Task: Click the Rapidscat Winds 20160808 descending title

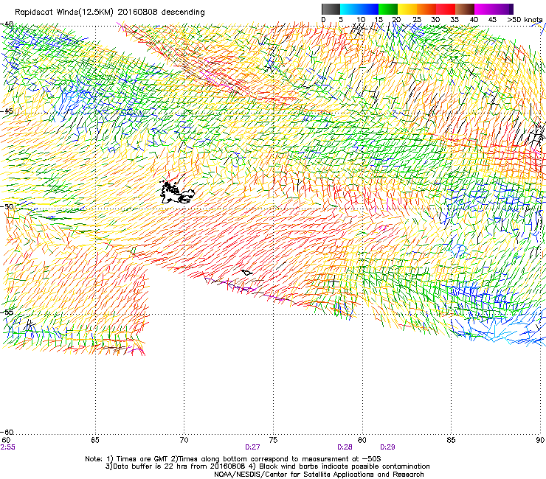Action: [x=110, y=12]
